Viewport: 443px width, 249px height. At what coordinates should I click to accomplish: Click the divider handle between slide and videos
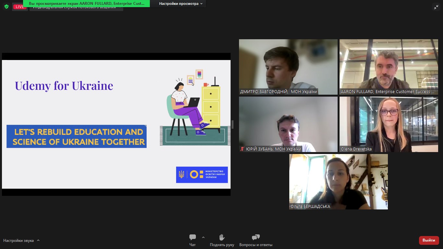pos(232,124)
